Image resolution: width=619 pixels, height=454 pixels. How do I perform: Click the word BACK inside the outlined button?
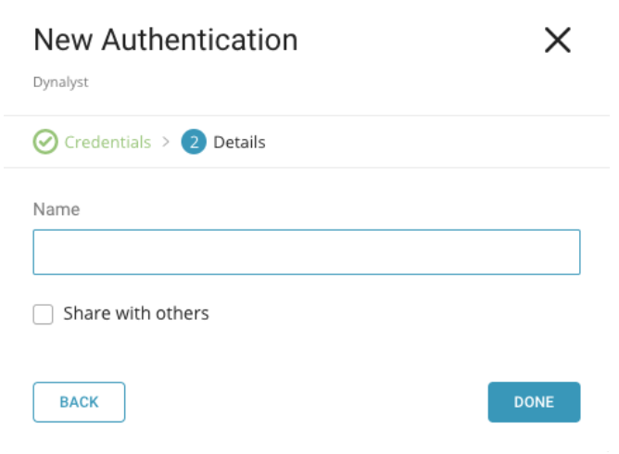coord(79,402)
